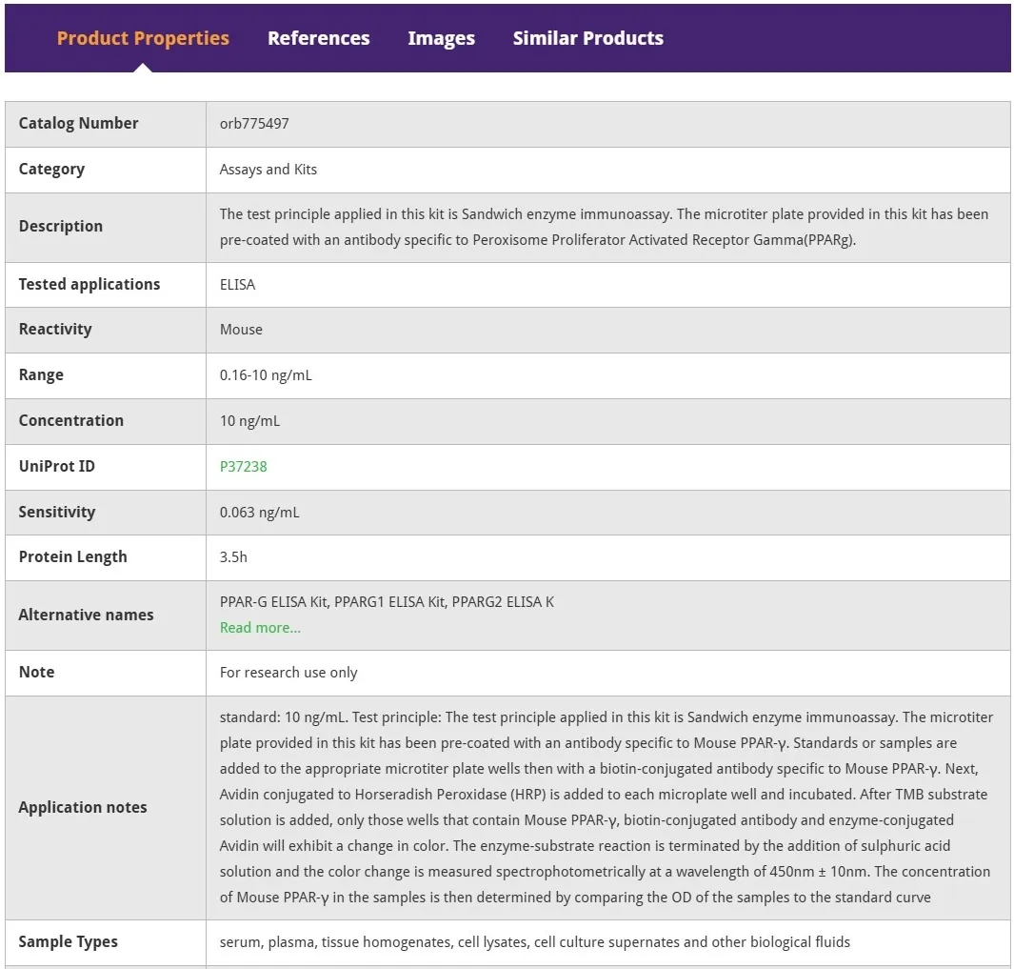Click the Application notes paragraph
1014x969 pixels.
[x=606, y=807]
